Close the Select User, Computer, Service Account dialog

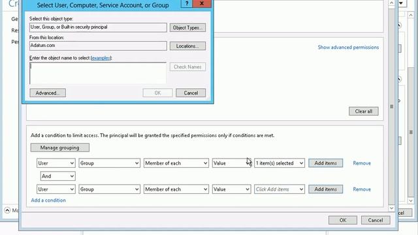202,3
